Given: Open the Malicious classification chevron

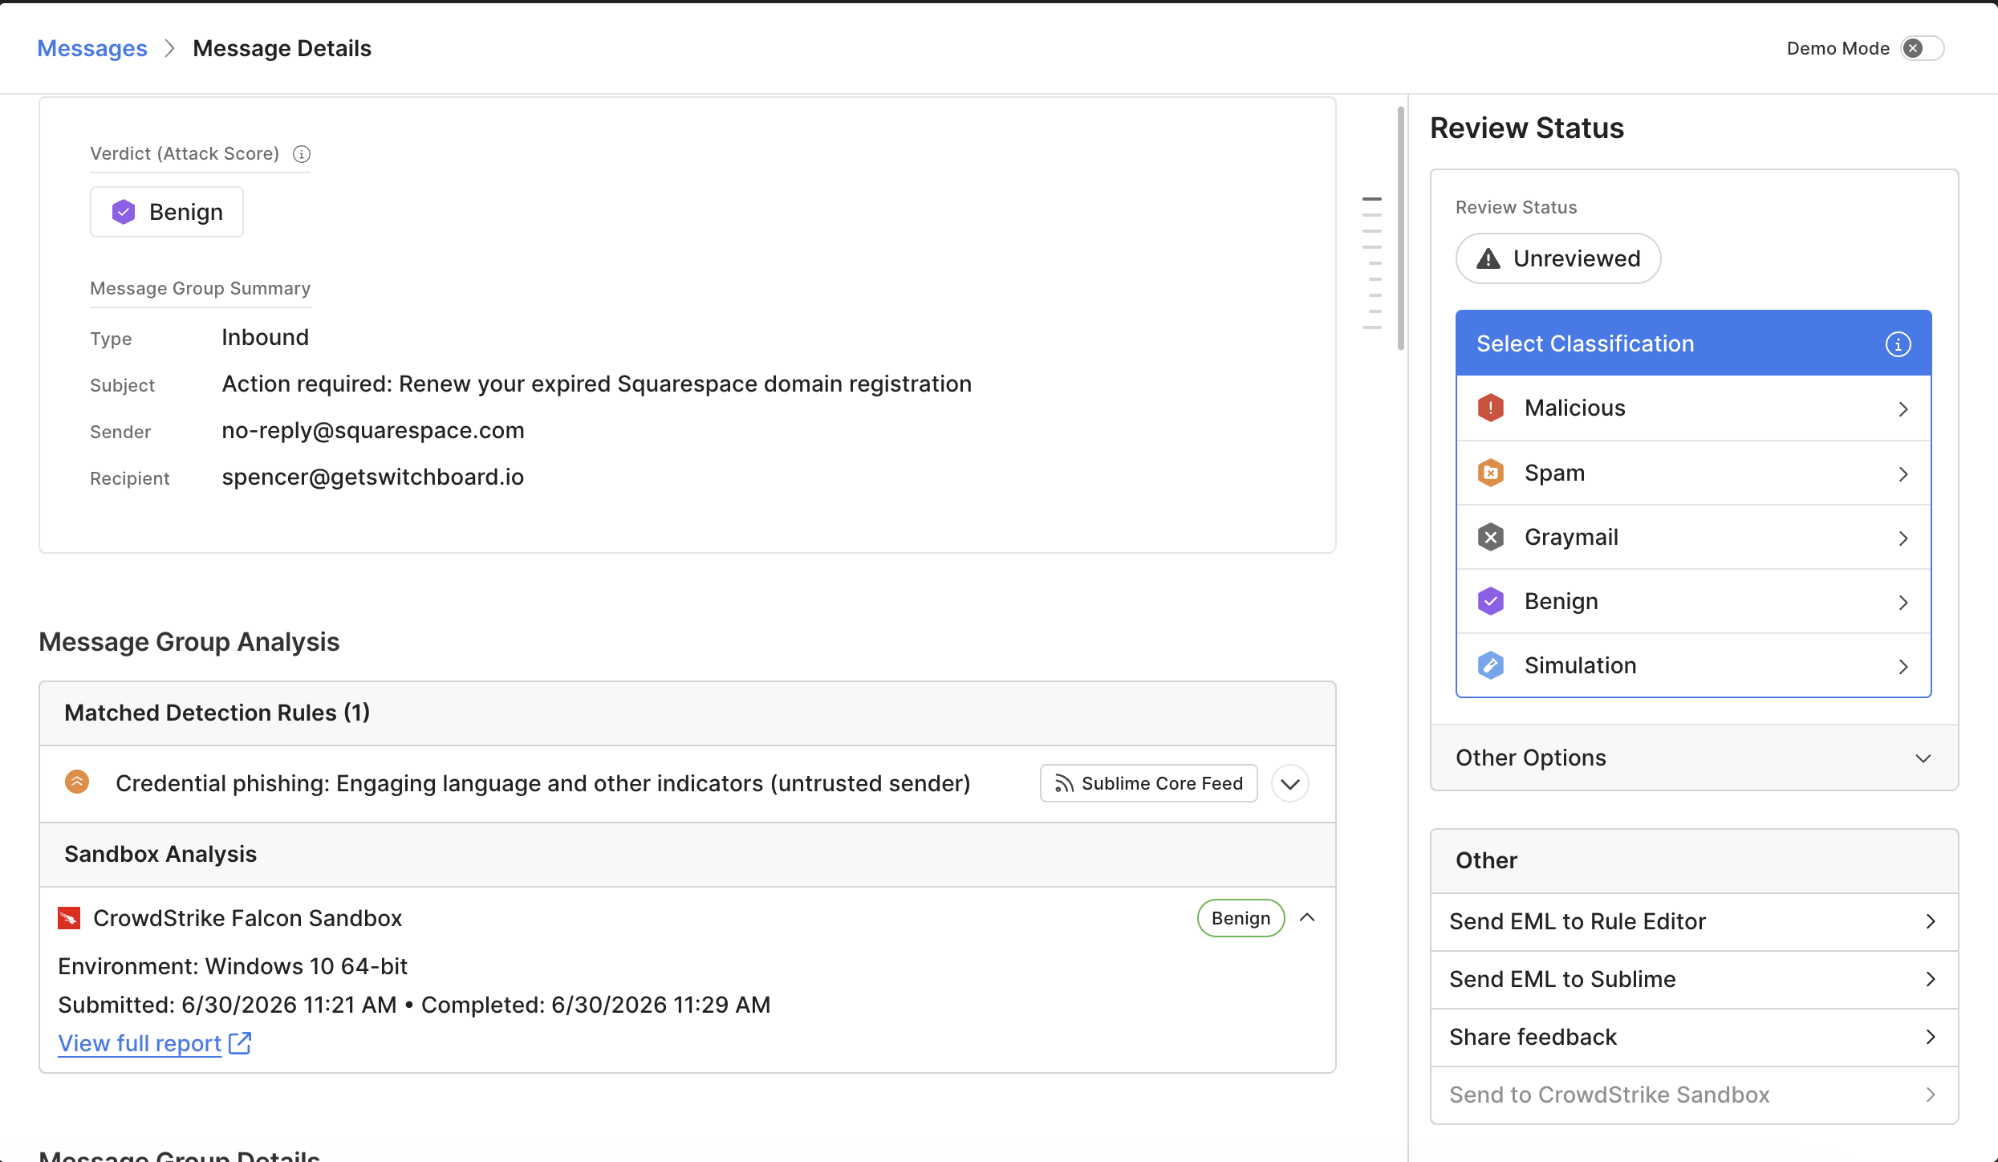Looking at the screenshot, I should (1903, 409).
